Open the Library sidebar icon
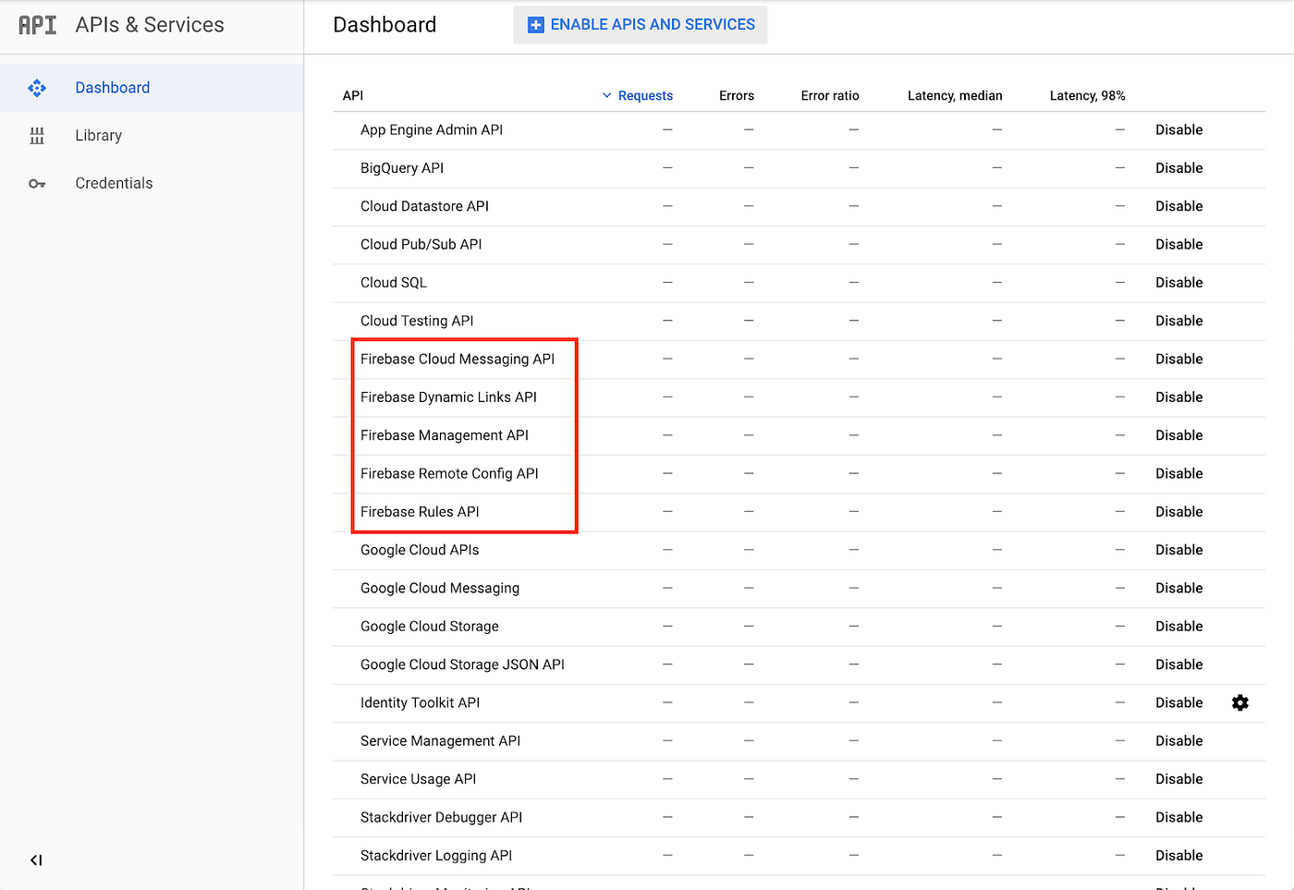This screenshot has height=890, width=1294. pos(37,135)
